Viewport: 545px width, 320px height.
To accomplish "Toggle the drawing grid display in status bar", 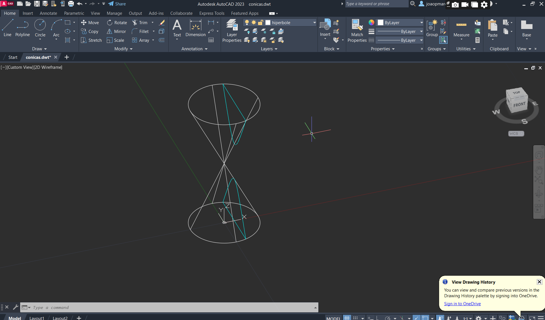I will [x=347, y=318].
